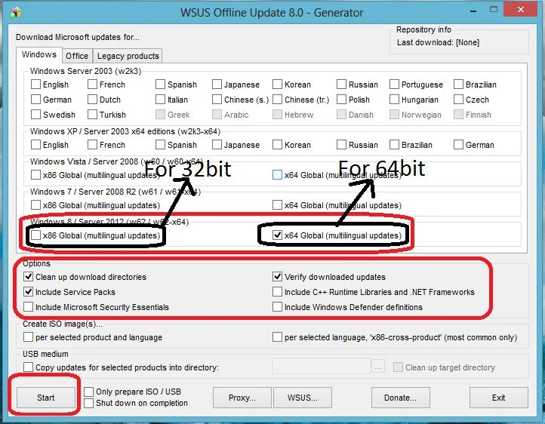Check x64 Global for Windows 7
The height and width of the screenshot is (424, 545).
[x=277, y=205]
